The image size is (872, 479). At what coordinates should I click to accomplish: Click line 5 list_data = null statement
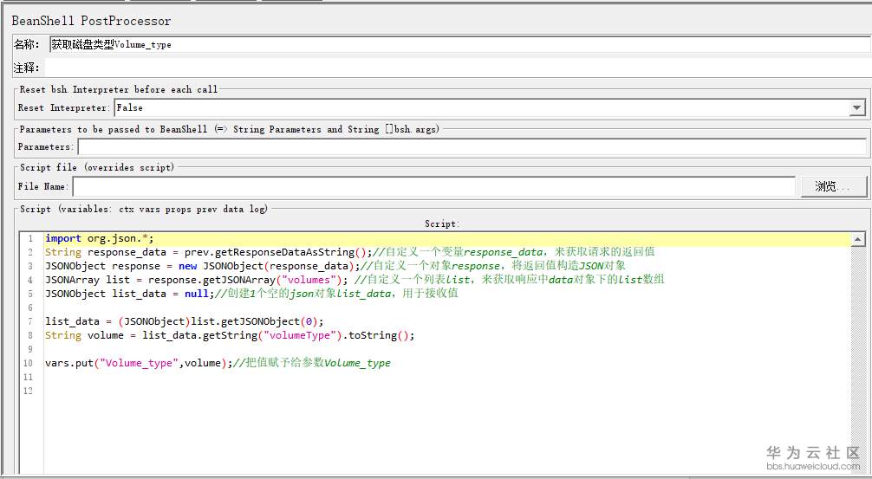251,294
